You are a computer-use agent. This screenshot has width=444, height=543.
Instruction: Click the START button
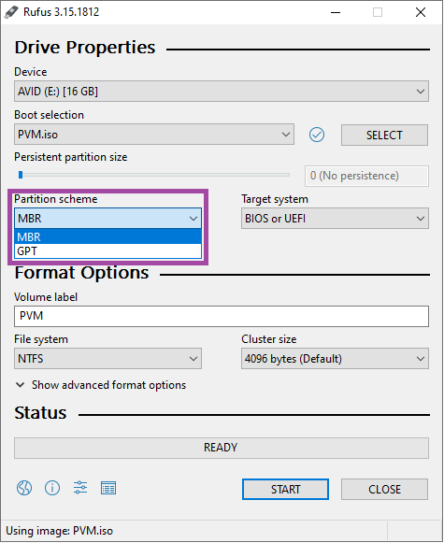tap(285, 490)
